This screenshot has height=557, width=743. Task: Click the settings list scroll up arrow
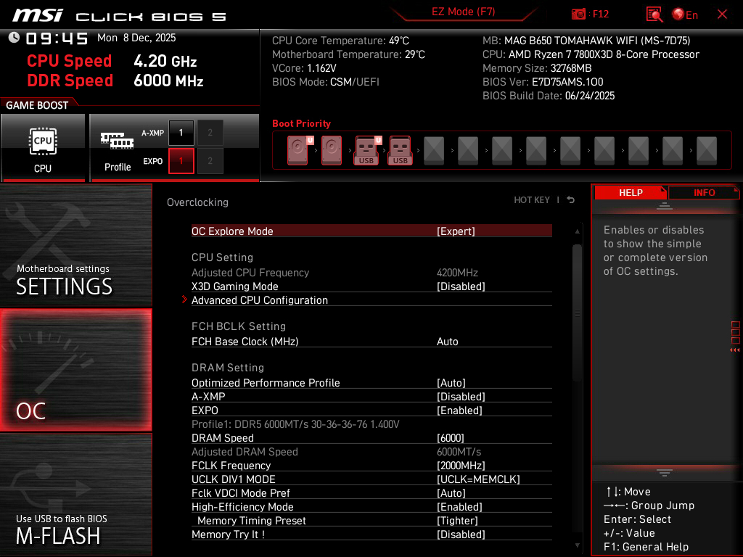tap(577, 231)
